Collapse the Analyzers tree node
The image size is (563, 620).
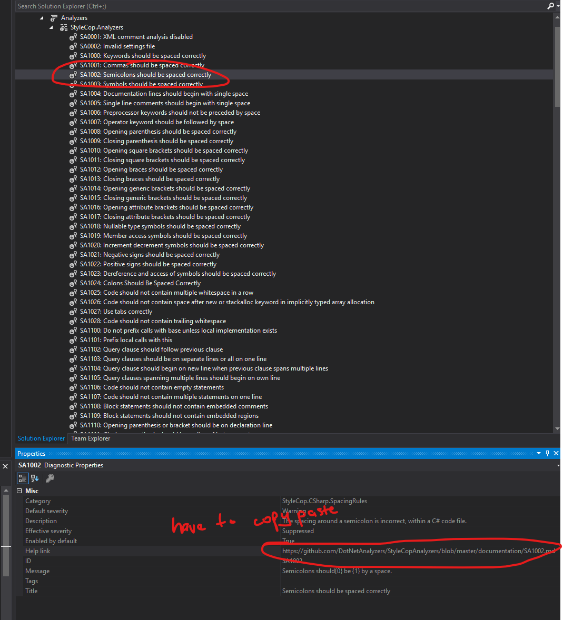pos(42,18)
